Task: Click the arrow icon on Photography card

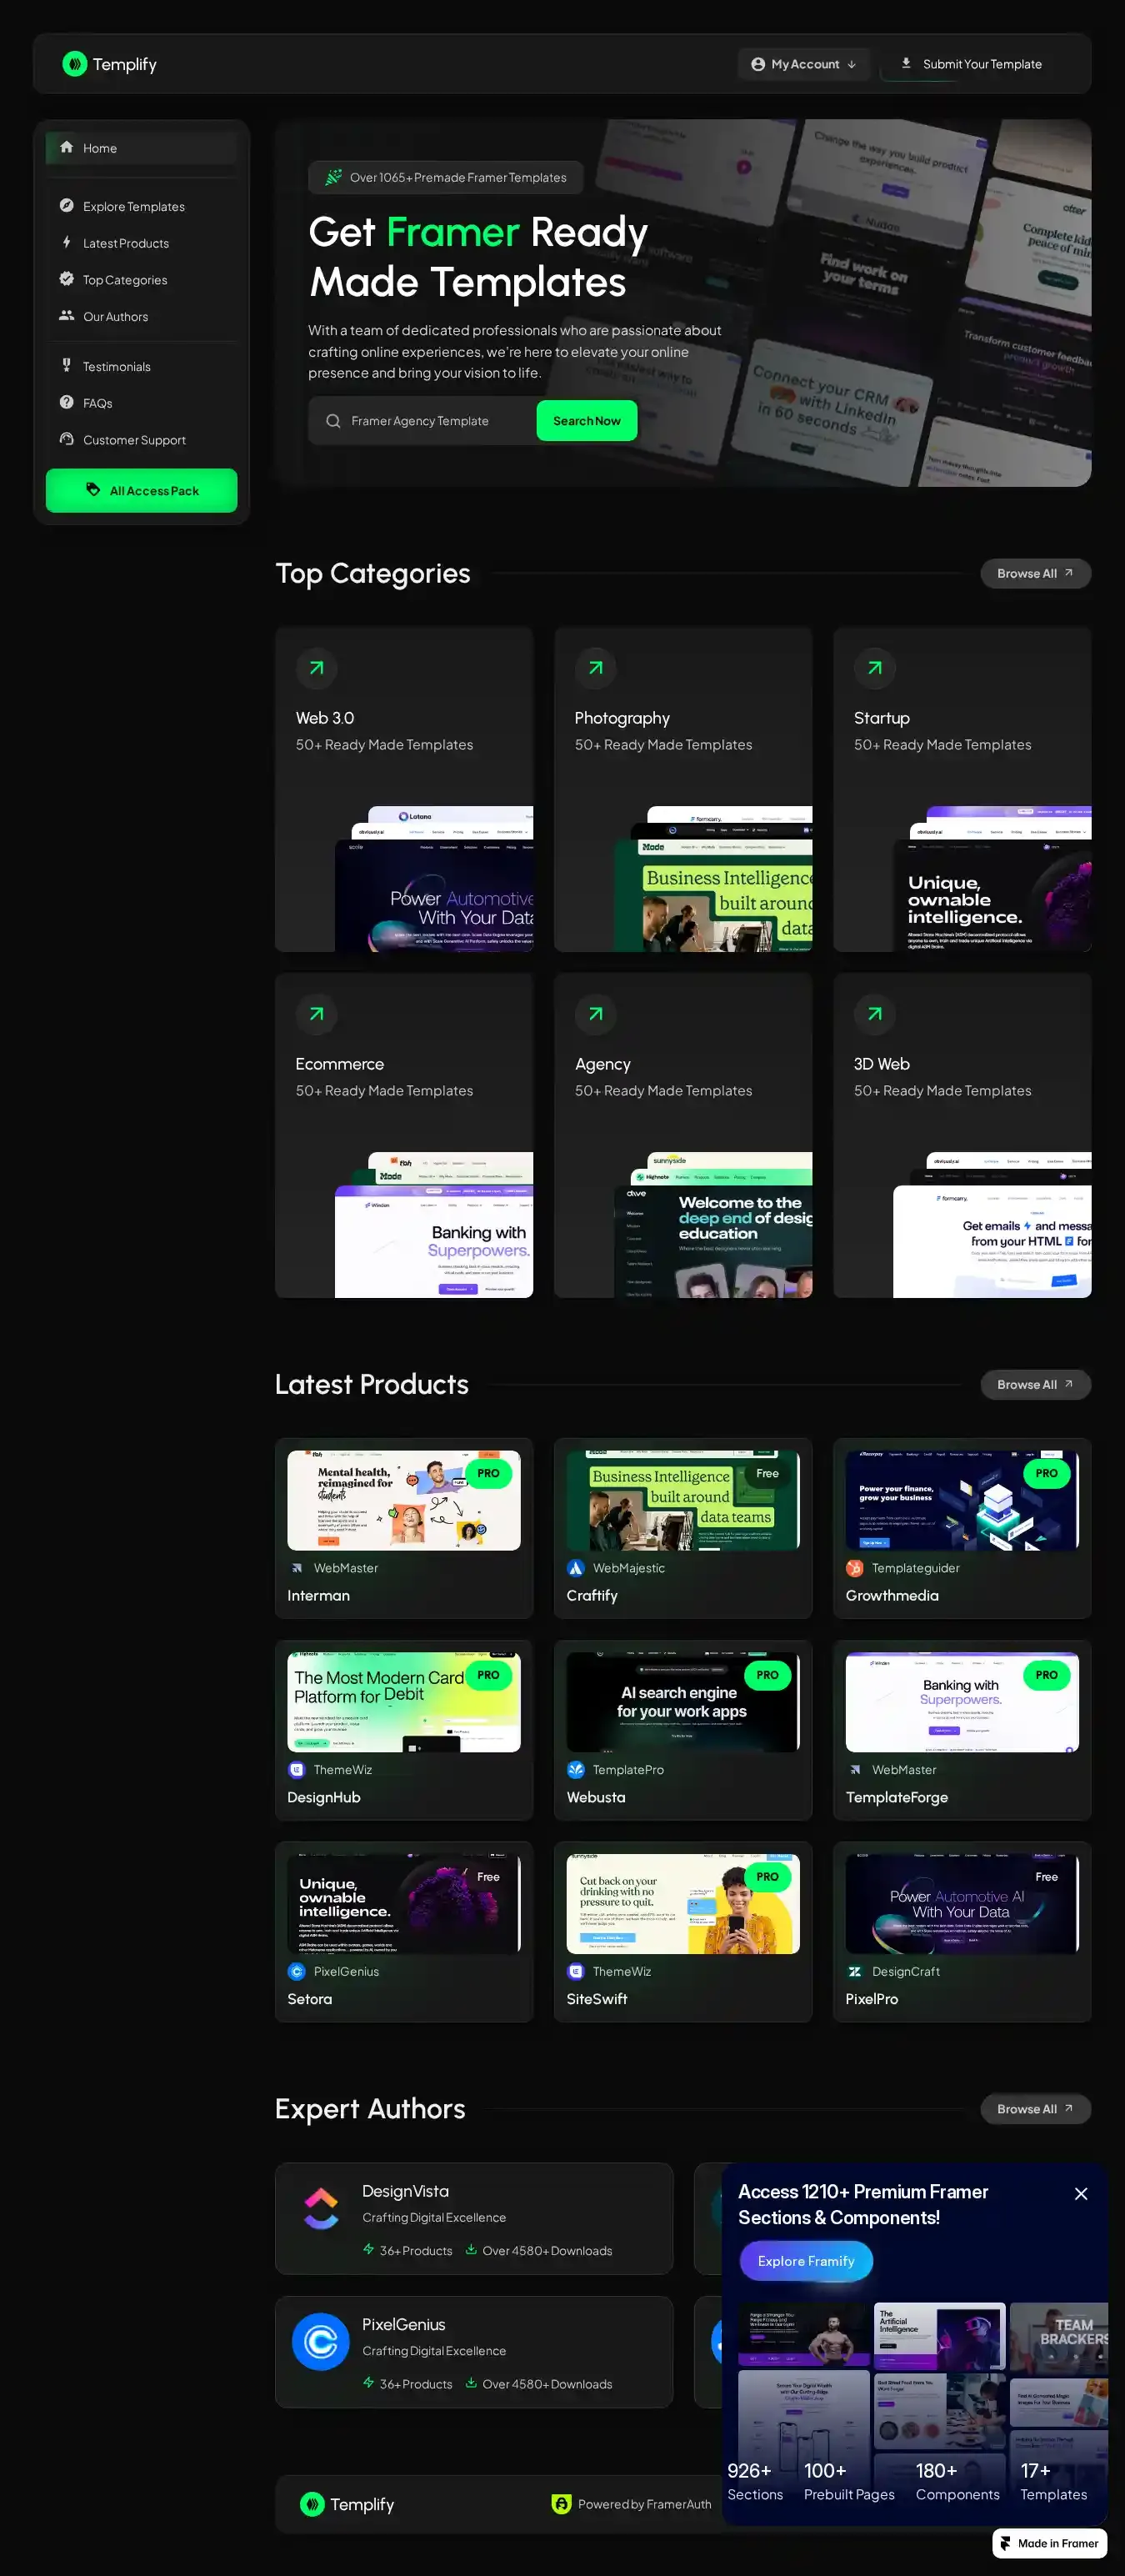Action: (595, 668)
